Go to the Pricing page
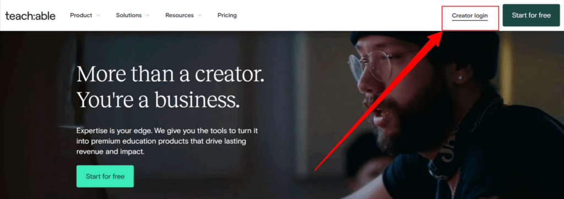This screenshot has width=564, height=199. 227,15
